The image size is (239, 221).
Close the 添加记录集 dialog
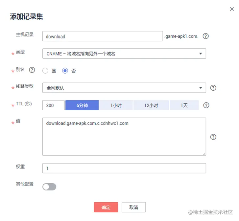point(232,9)
